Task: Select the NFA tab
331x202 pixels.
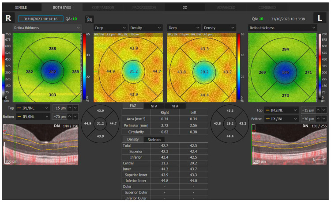Action: pyautogui.click(x=154, y=106)
